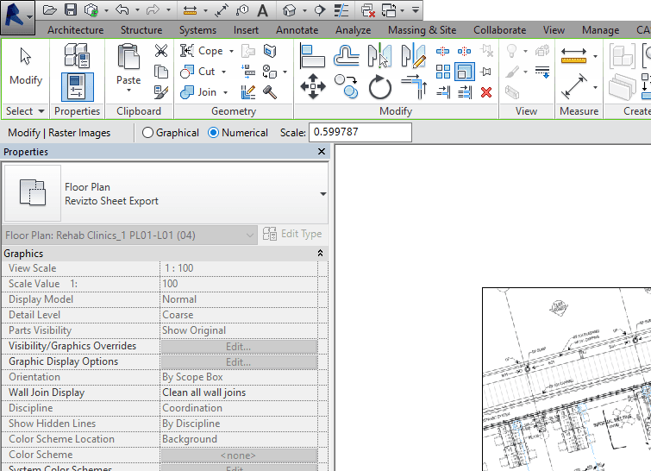Click the Wall Join Display value cell
The width and height of the screenshot is (651, 471).
239,392
